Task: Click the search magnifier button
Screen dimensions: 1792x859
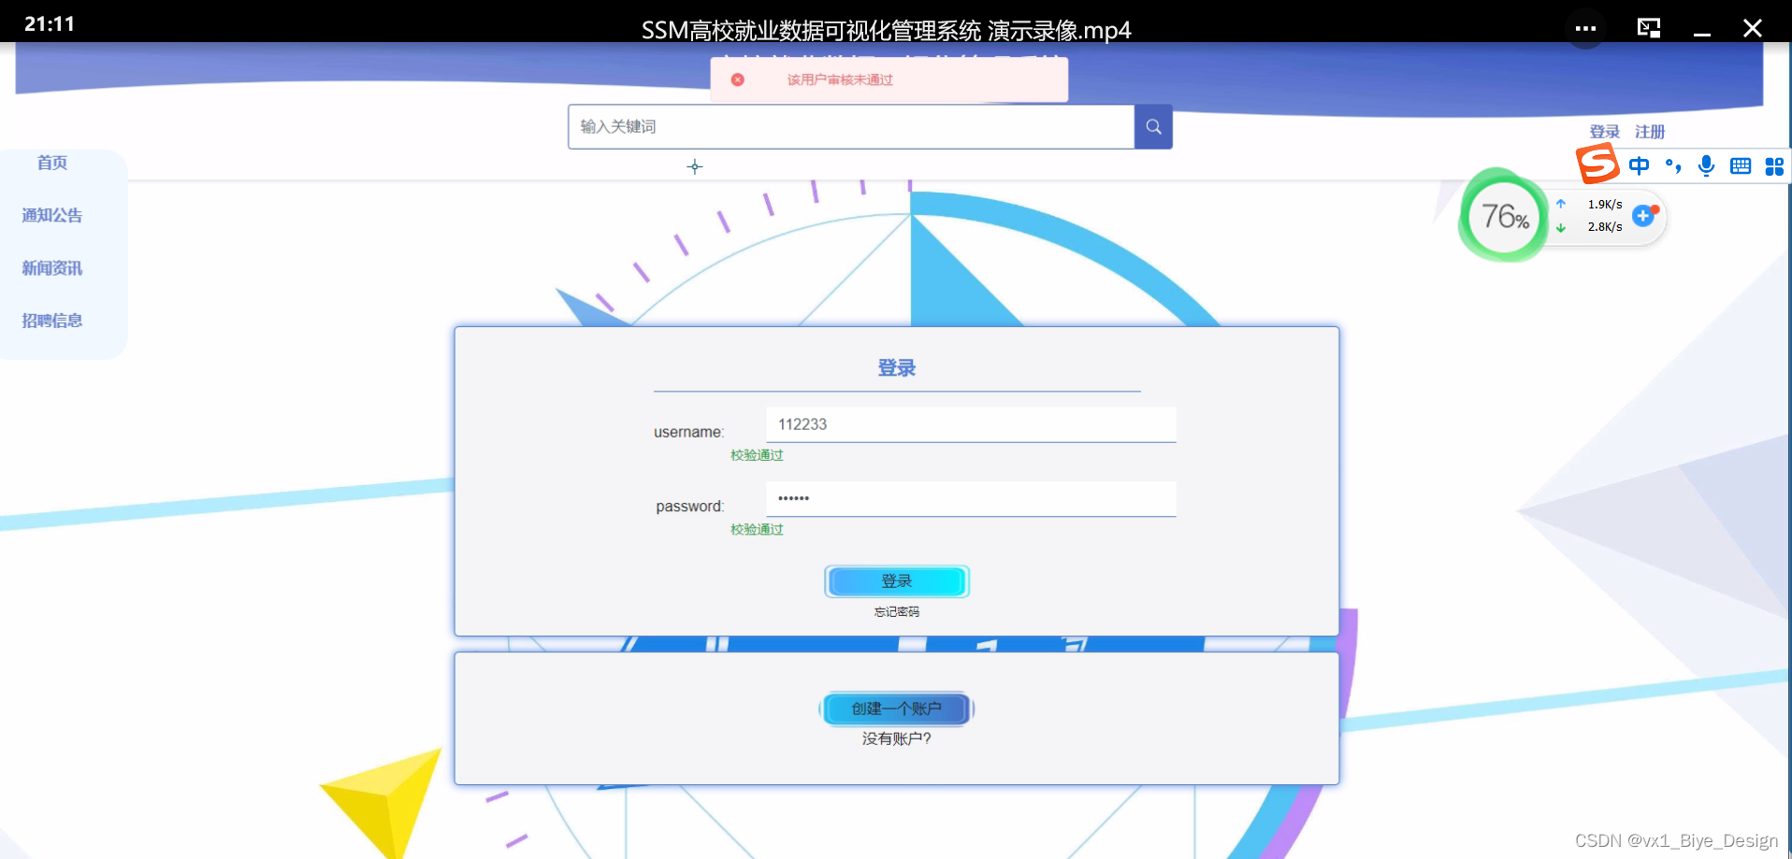Action: point(1153,126)
